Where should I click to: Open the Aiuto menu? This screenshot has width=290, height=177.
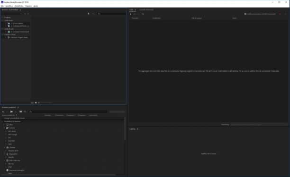[36, 6]
